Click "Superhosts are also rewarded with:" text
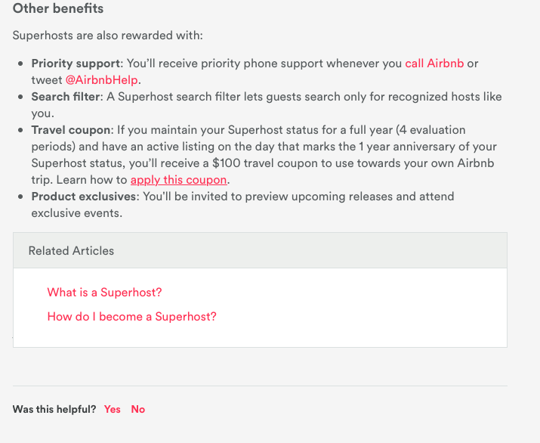This screenshot has width=540, height=443. coord(107,36)
